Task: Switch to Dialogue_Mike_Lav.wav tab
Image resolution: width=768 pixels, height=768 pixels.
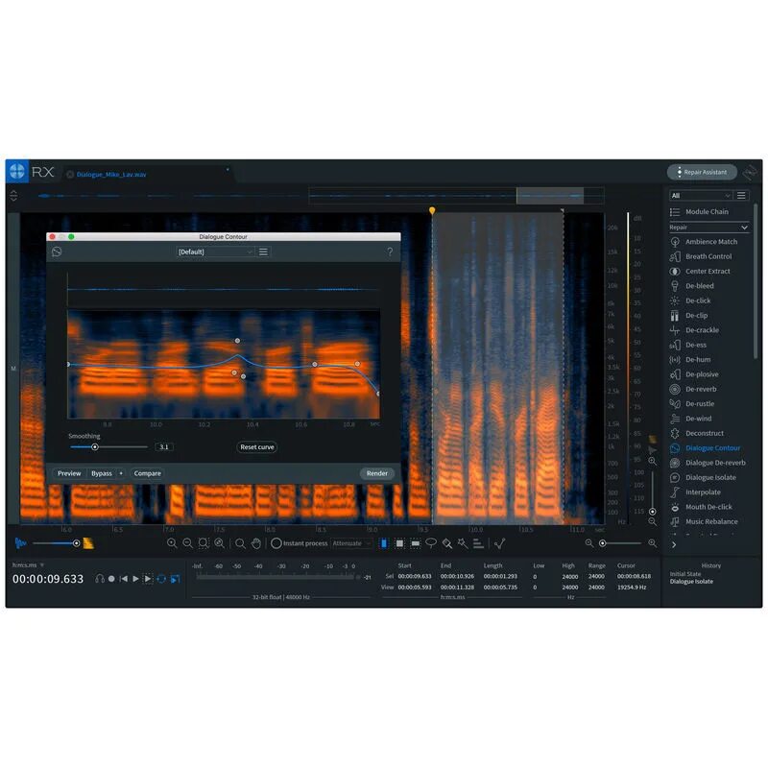Action: pos(111,175)
